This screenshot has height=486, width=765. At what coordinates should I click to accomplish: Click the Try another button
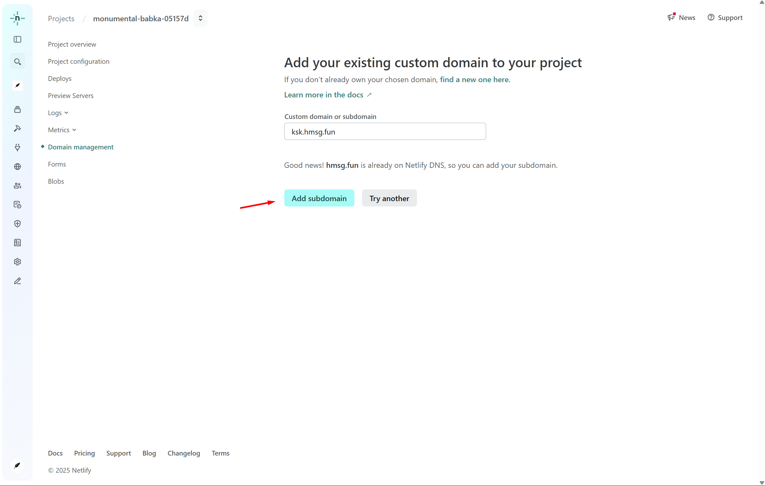point(389,198)
